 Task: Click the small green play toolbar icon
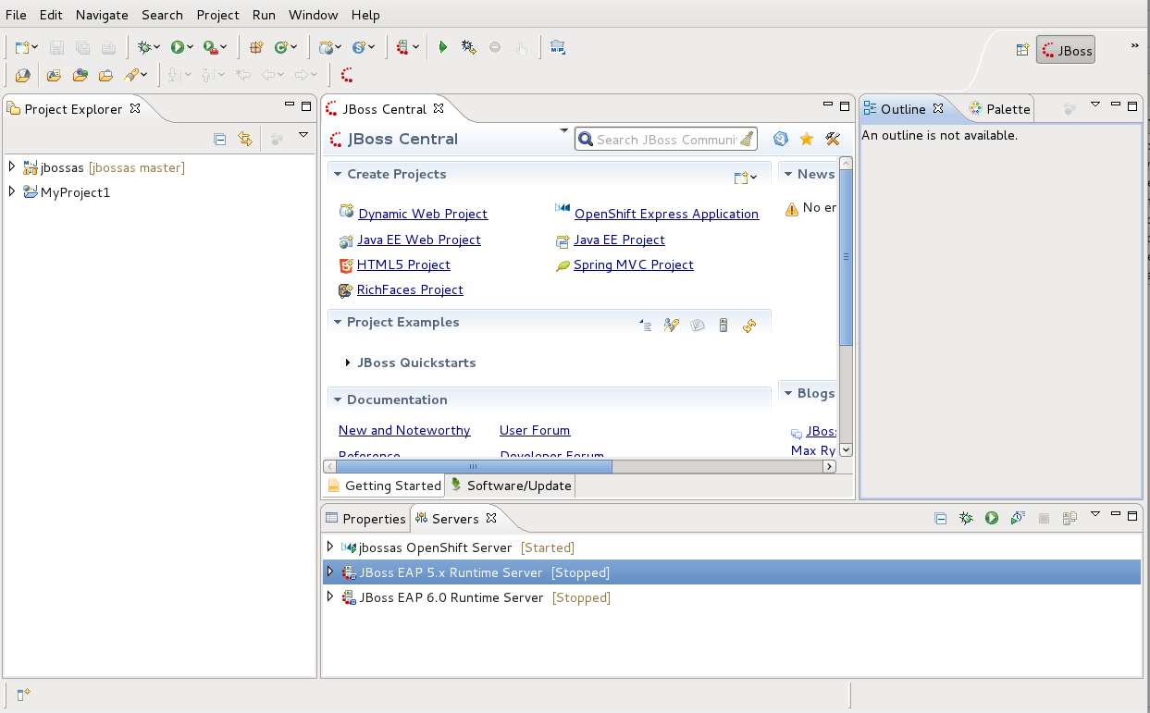(443, 47)
